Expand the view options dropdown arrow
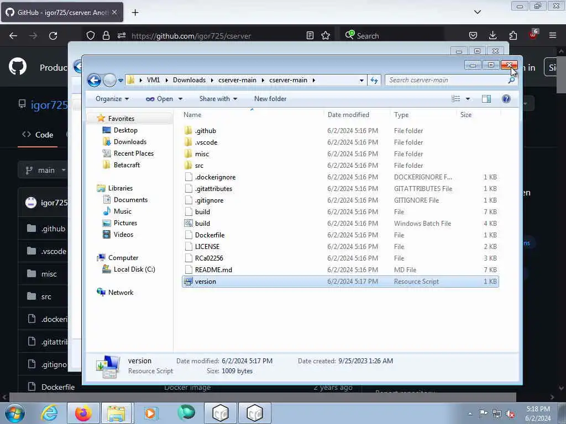566x424 pixels. pos(468,99)
